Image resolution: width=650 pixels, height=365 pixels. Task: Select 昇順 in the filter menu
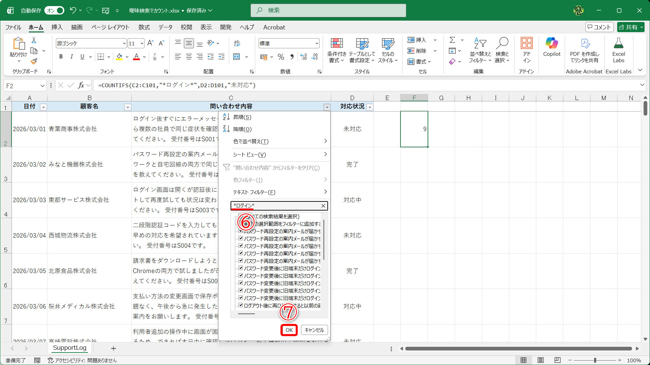(242, 117)
